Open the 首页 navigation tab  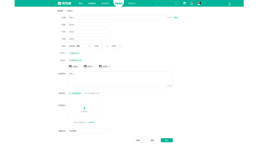coord(81,3)
